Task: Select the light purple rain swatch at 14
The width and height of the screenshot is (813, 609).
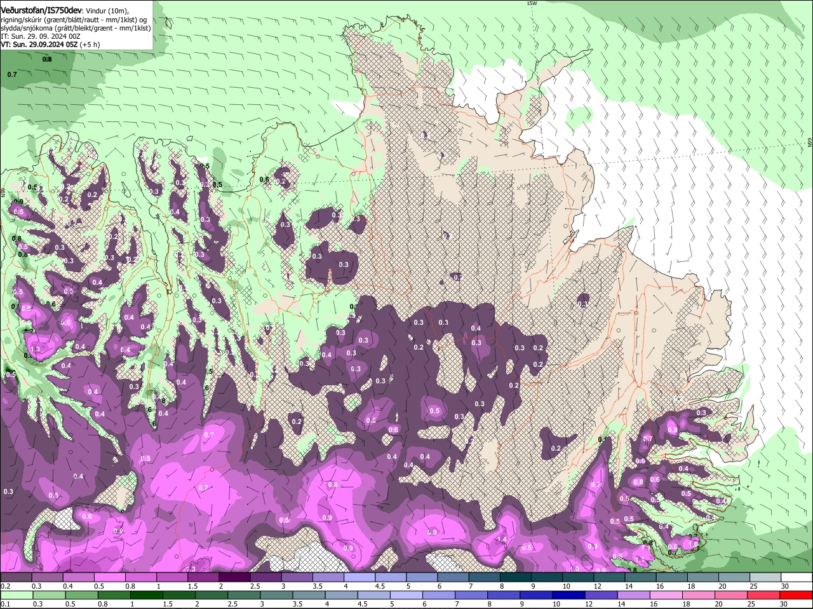Action: [x=633, y=595]
